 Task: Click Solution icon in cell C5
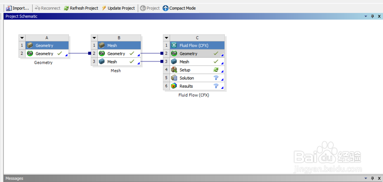(174, 78)
